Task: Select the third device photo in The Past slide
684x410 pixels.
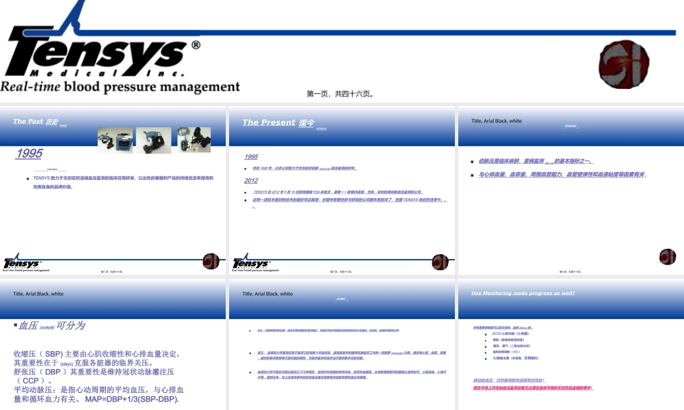Action: point(194,139)
